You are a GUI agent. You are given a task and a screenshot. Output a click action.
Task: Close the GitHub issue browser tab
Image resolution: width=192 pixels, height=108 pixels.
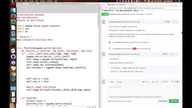(129, 5)
